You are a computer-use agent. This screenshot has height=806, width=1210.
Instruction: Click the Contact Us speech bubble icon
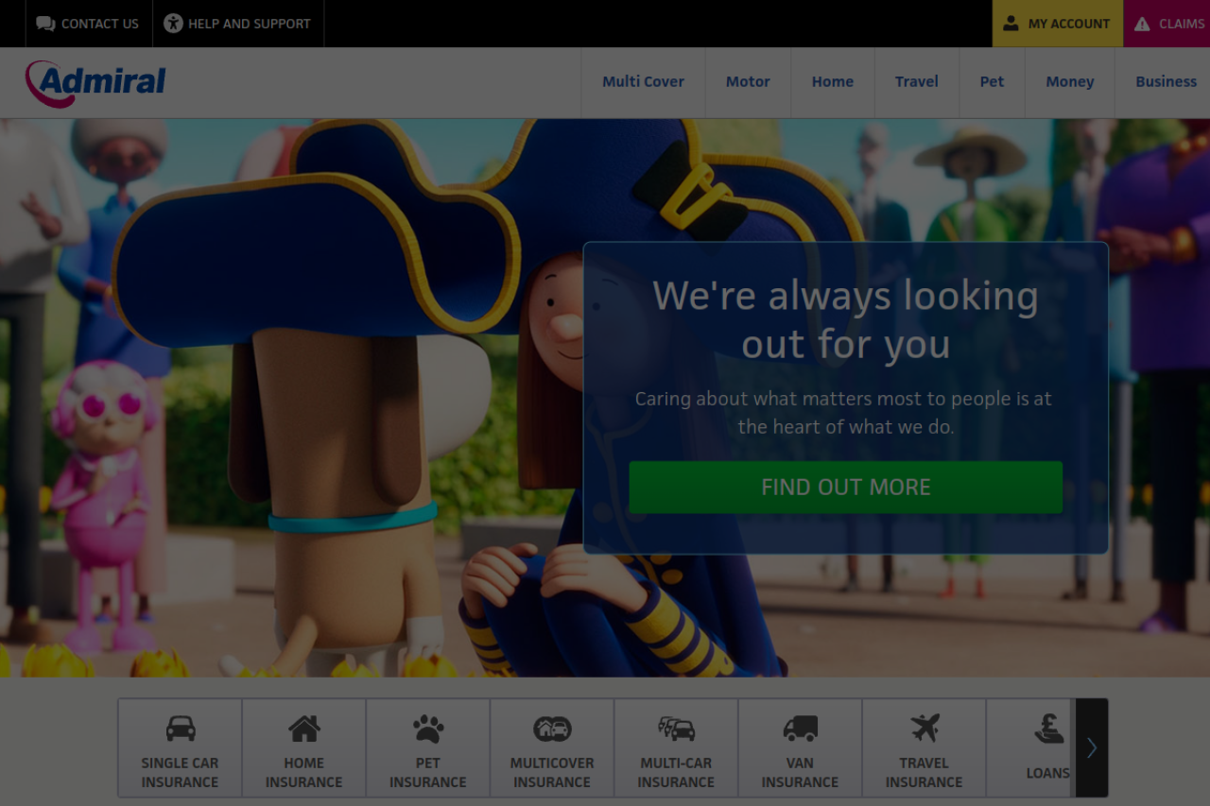(x=45, y=24)
